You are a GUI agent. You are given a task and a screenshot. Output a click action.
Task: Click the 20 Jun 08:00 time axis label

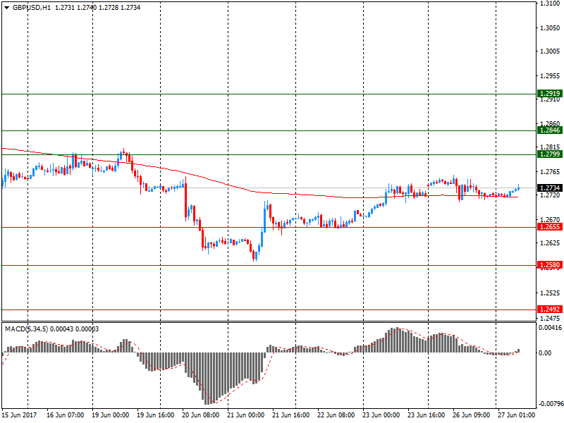coord(200,415)
